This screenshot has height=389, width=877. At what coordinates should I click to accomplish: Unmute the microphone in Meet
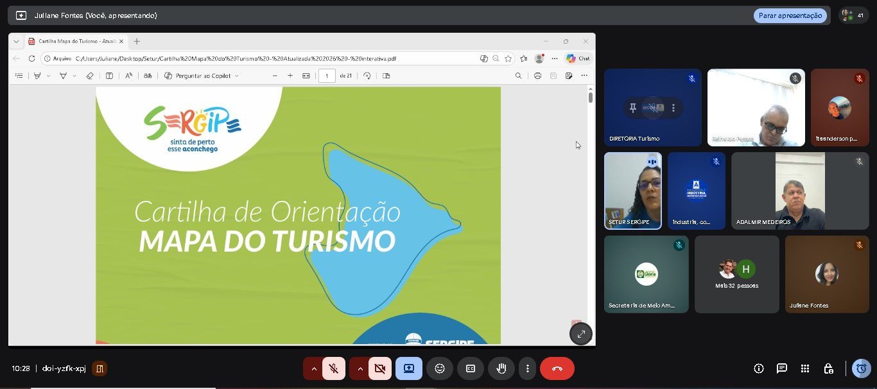(333, 368)
